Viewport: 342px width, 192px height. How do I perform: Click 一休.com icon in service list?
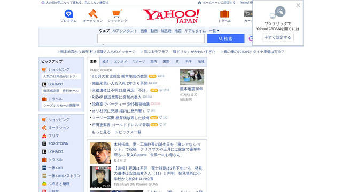pos(44,168)
